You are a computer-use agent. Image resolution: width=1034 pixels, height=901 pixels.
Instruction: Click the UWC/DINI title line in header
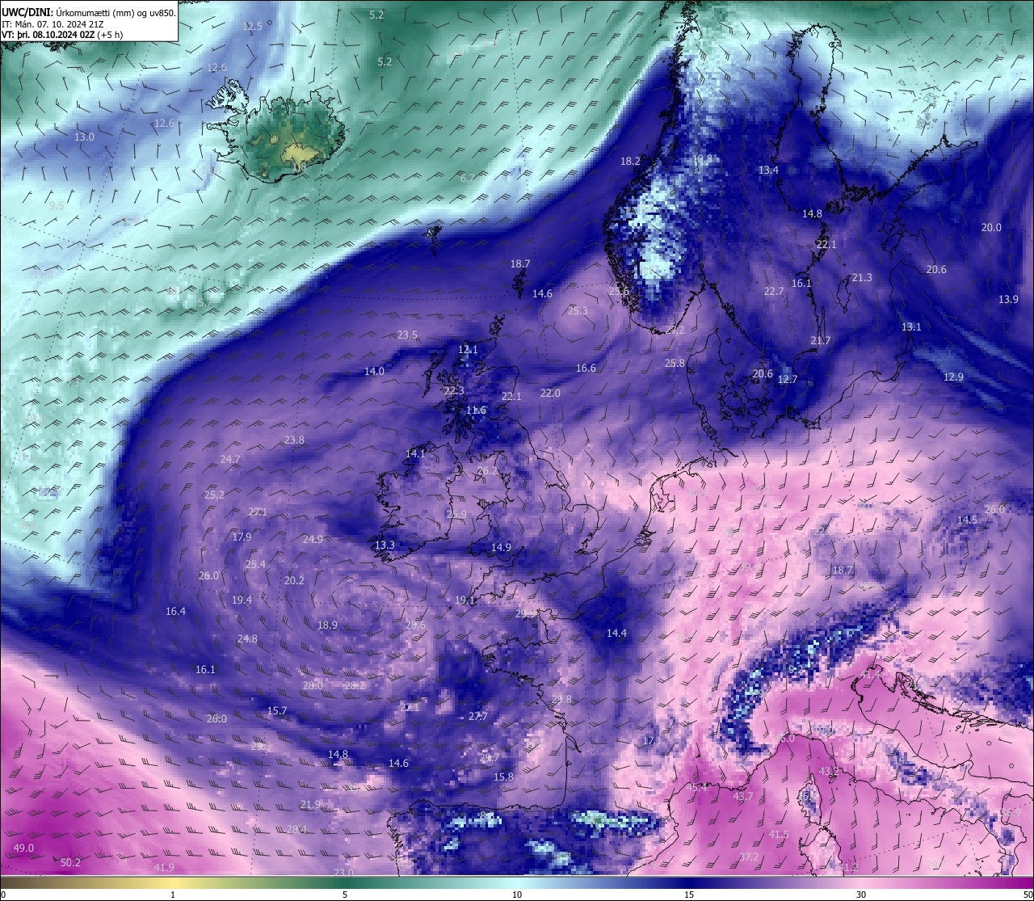(88, 12)
